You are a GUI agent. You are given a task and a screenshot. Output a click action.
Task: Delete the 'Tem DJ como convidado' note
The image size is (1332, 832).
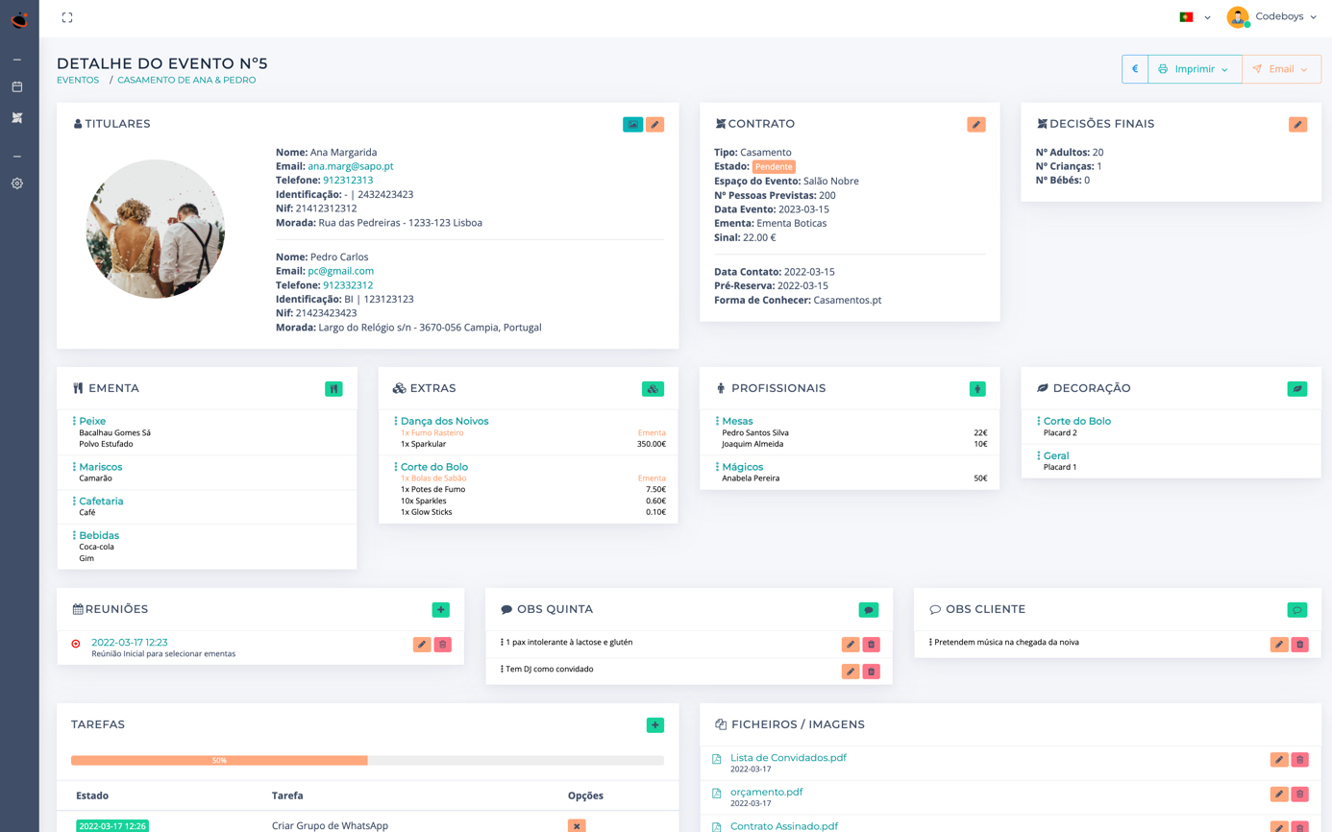point(872,672)
